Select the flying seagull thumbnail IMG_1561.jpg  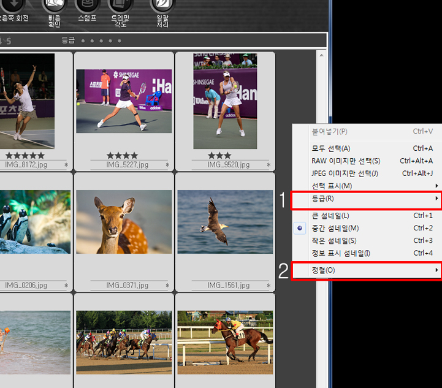(x=225, y=222)
